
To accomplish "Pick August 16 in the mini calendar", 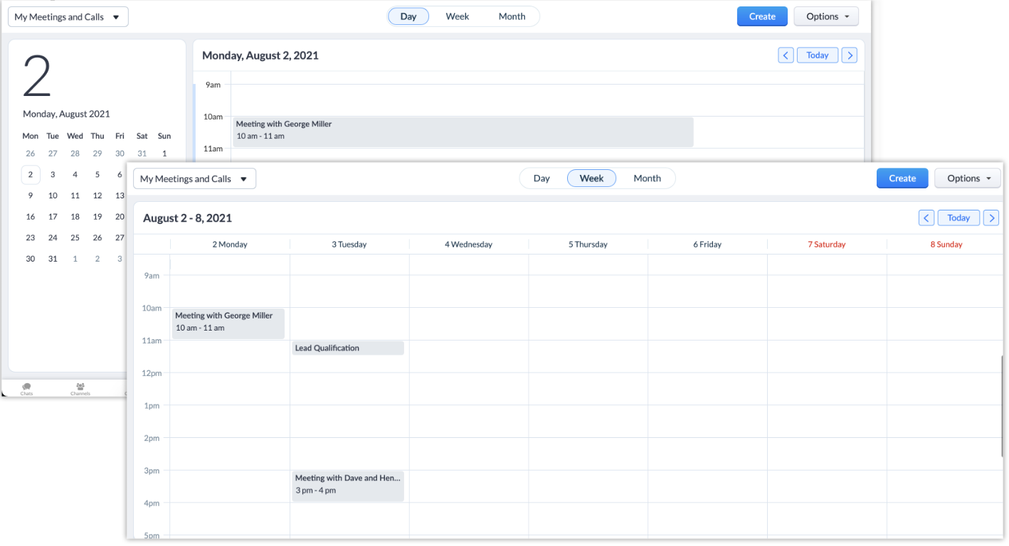I will coord(30,217).
